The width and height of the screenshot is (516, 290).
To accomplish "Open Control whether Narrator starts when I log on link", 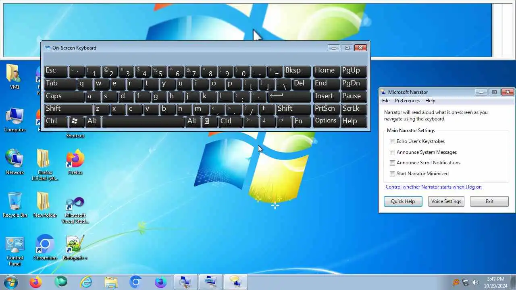I will pos(434,187).
